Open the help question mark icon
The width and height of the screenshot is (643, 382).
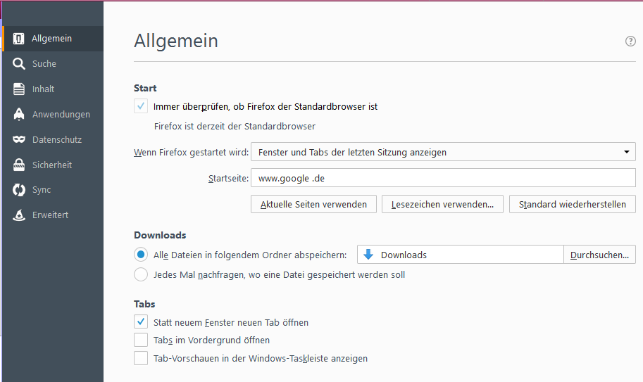tap(630, 41)
